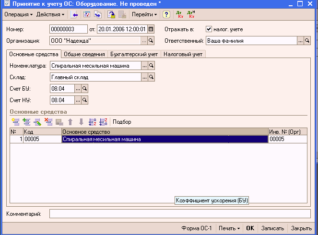Click the tax accounting ДтН/Кт icon
The height and width of the screenshot is (235, 318).
[x=190, y=14]
